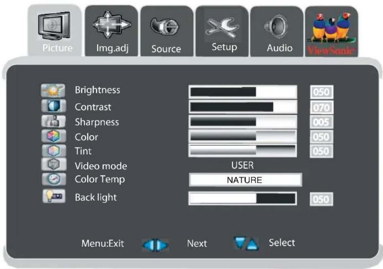The height and width of the screenshot is (269, 383).
Task: Click the Tint pale hexagon icon
Action: [x=54, y=151]
